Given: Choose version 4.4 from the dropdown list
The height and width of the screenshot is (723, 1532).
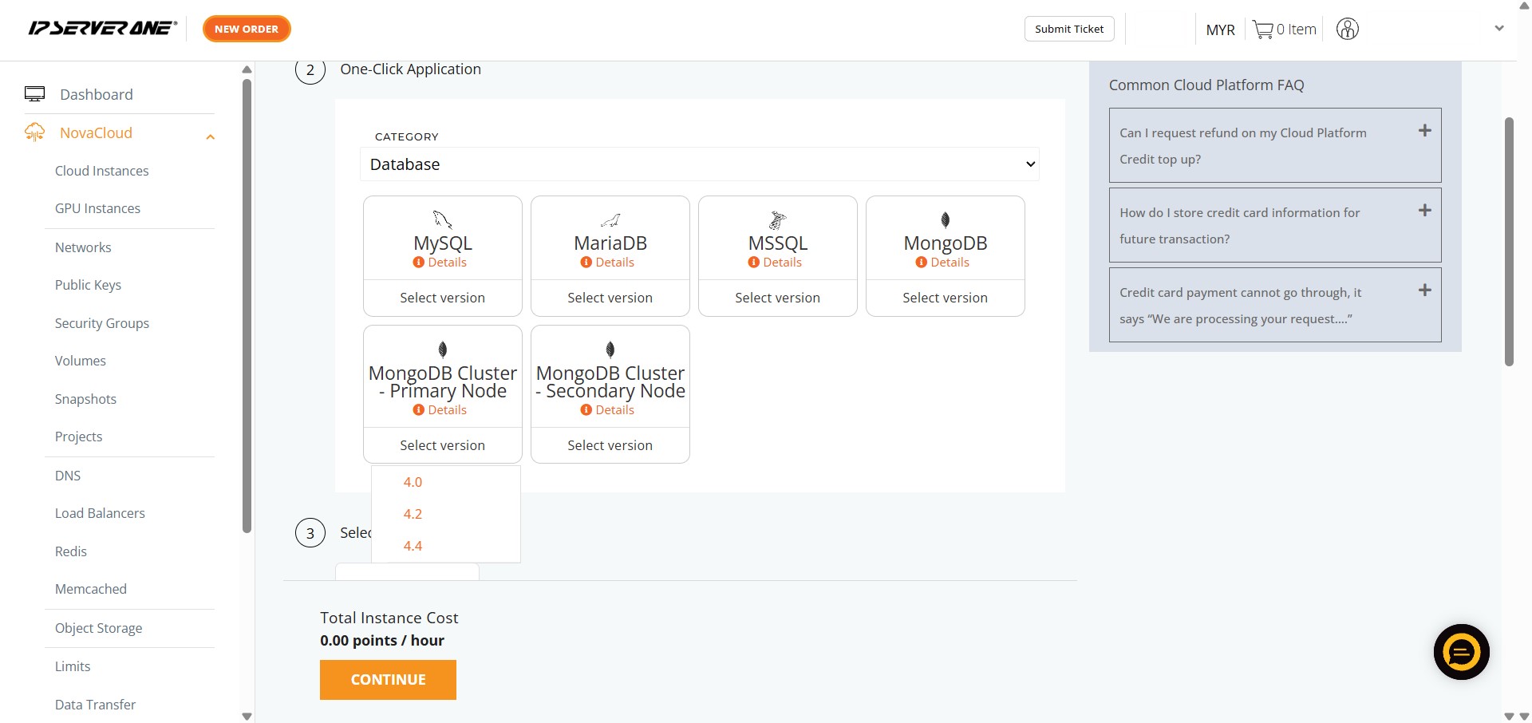Looking at the screenshot, I should (413, 546).
